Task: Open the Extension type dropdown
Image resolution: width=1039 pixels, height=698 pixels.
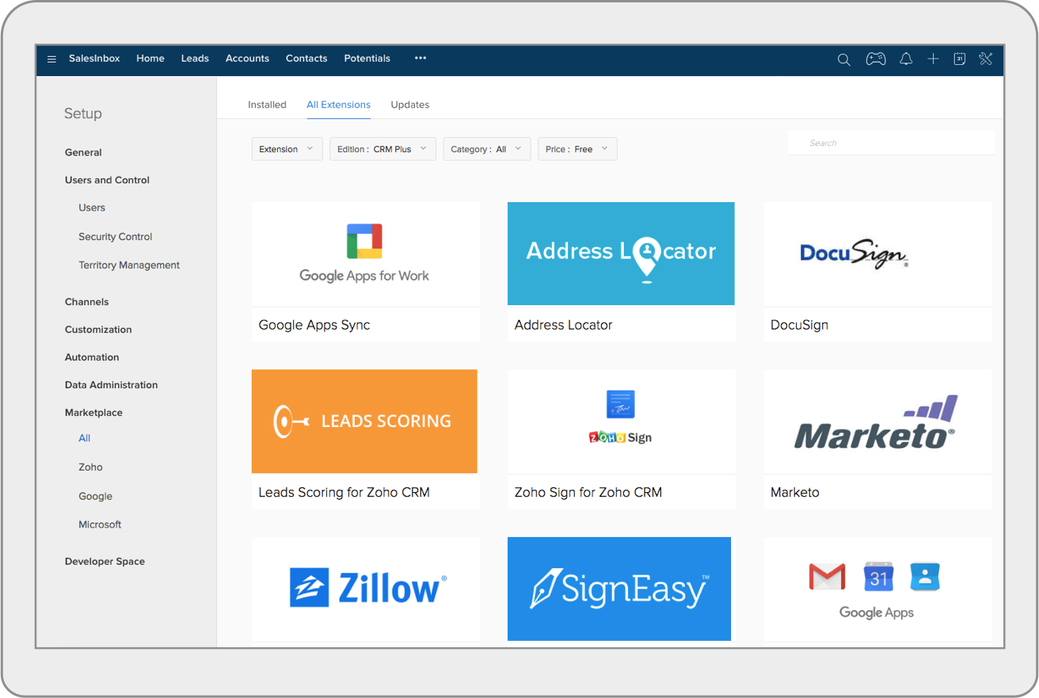Action: pyautogui.click(x=287, y=149)
